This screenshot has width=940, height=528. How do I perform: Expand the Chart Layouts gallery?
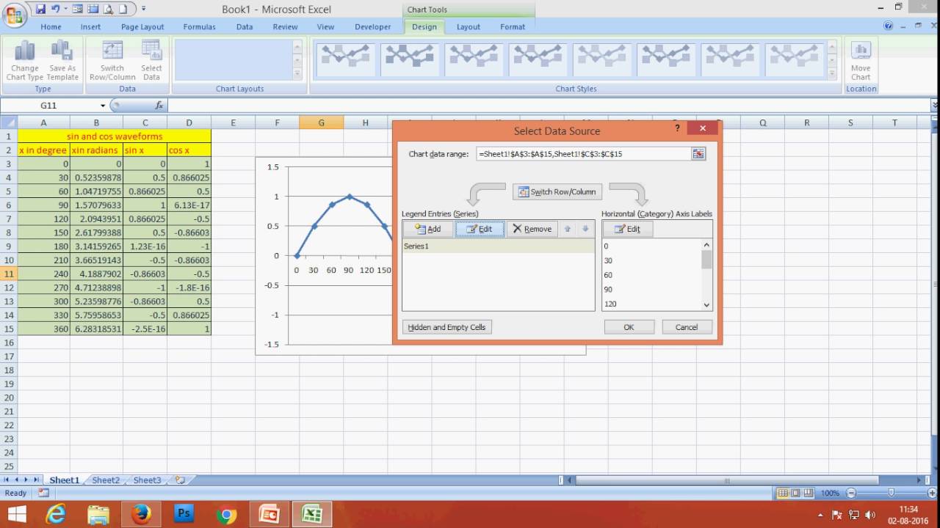click(x=297, y=74)
